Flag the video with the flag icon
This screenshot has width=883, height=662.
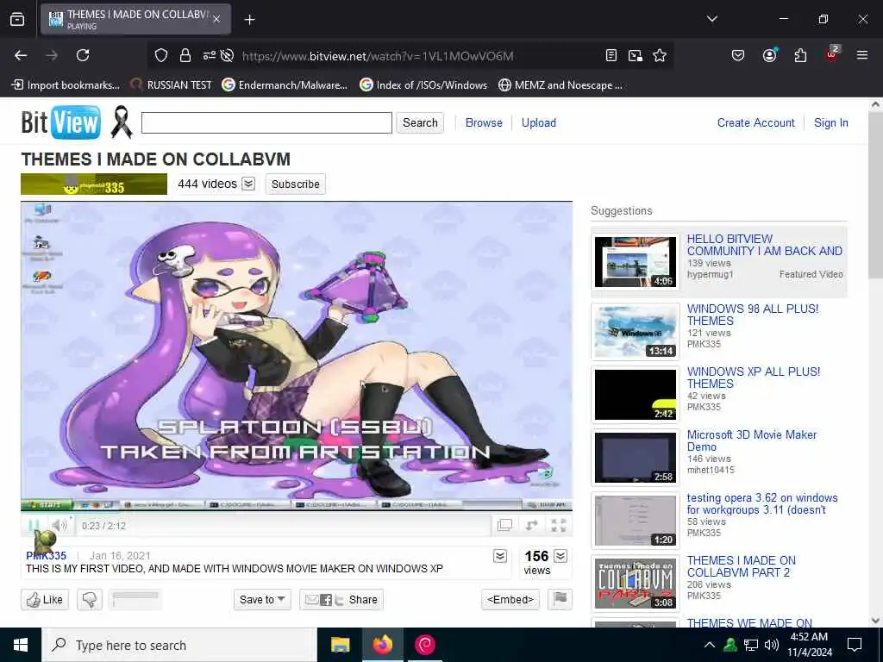pos(560,599)
